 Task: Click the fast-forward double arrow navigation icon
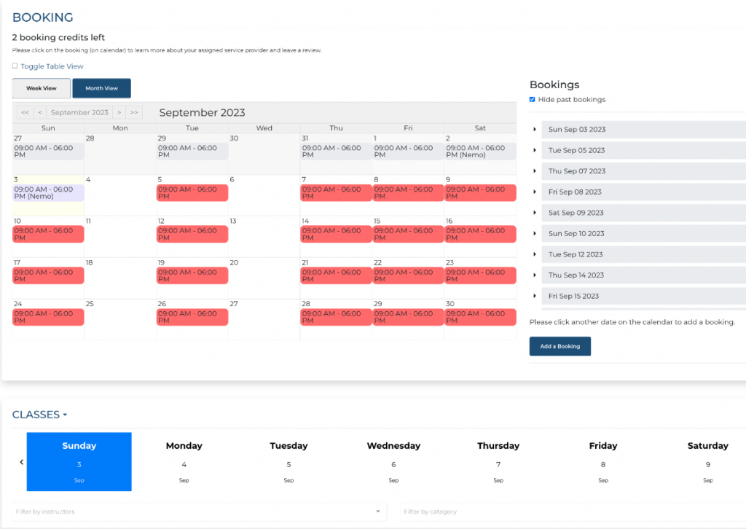pos(133,112)
